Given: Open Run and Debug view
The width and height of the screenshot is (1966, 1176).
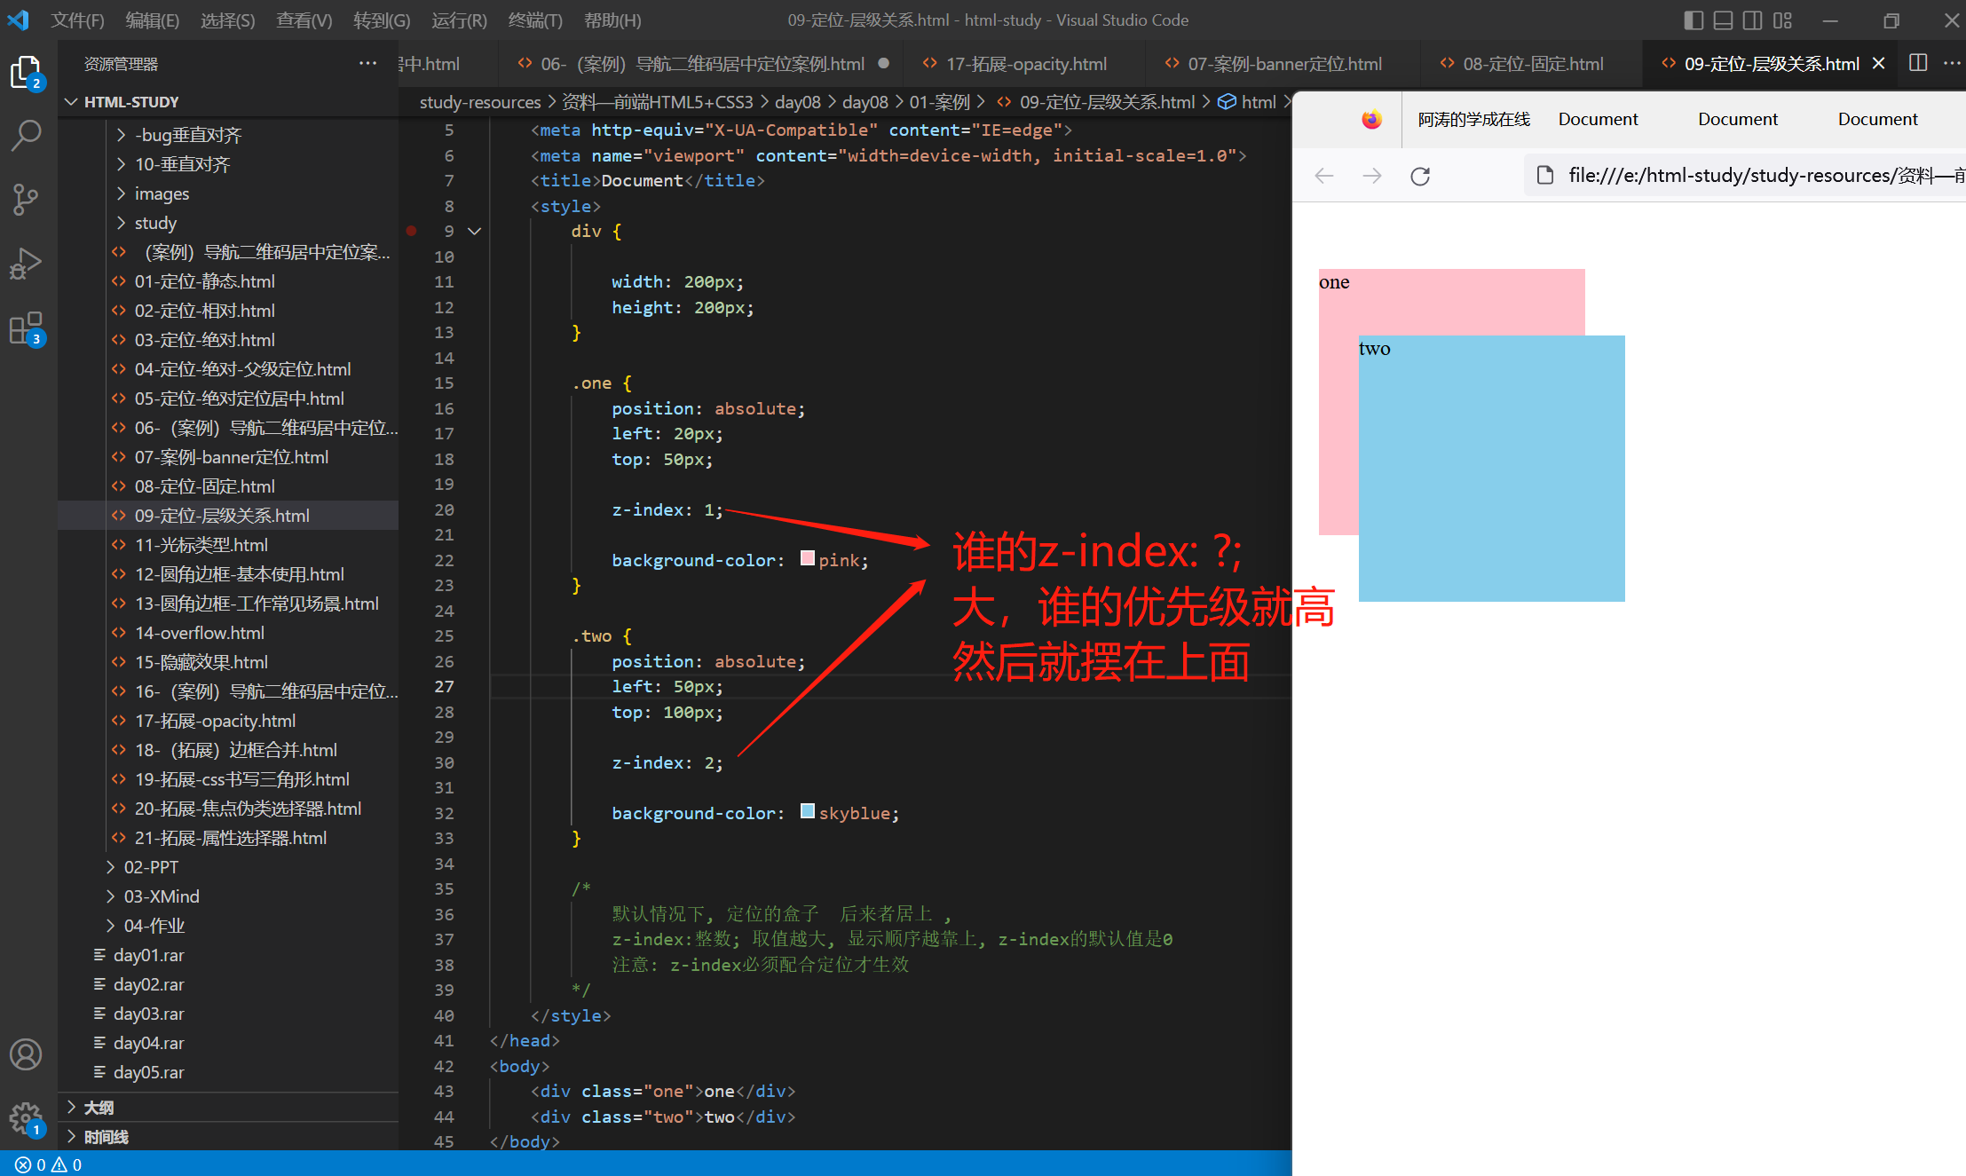Looking at the screenshot, I should 26,264.
